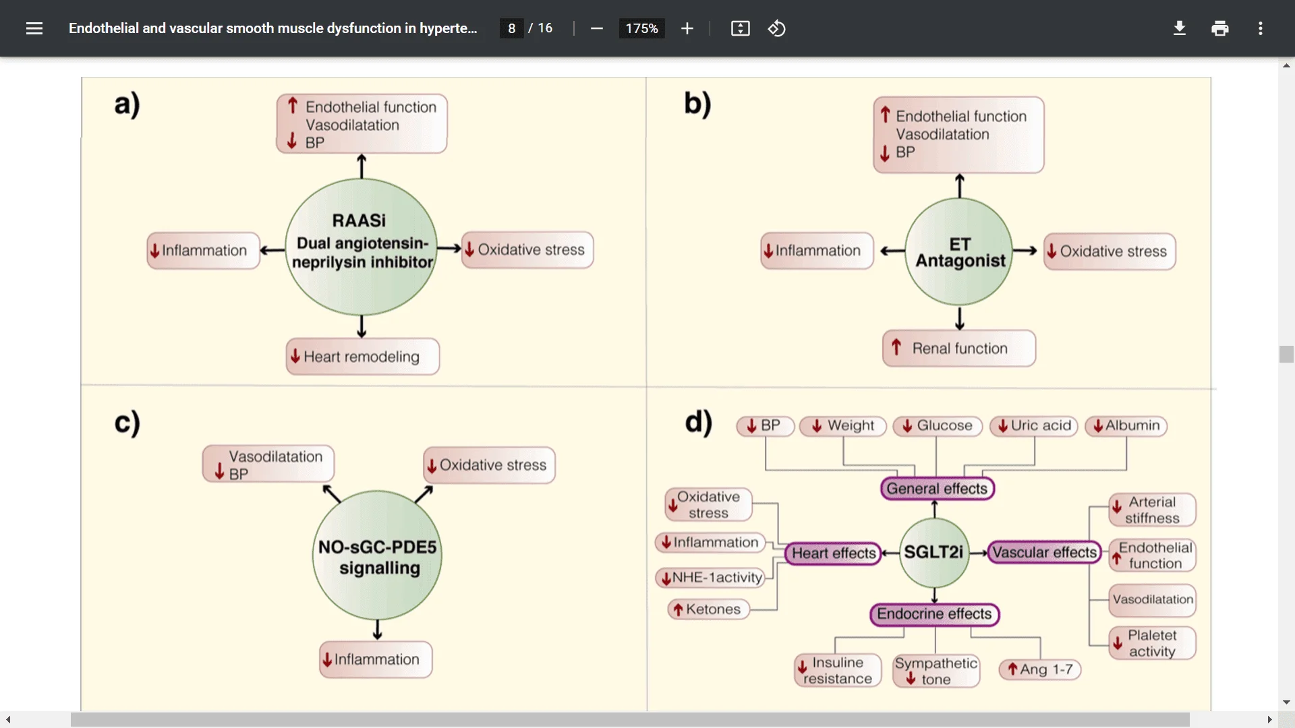Click the fit to page view icon
Viewport: 1295px width, 728px height.
click(x=741, y=28)
